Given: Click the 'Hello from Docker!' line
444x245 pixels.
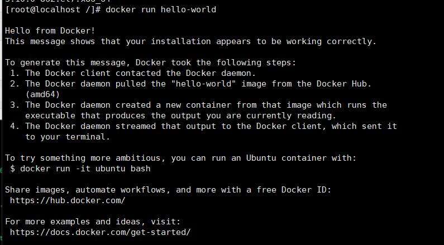Looking at the screenshot, I should tap(50, 31).
